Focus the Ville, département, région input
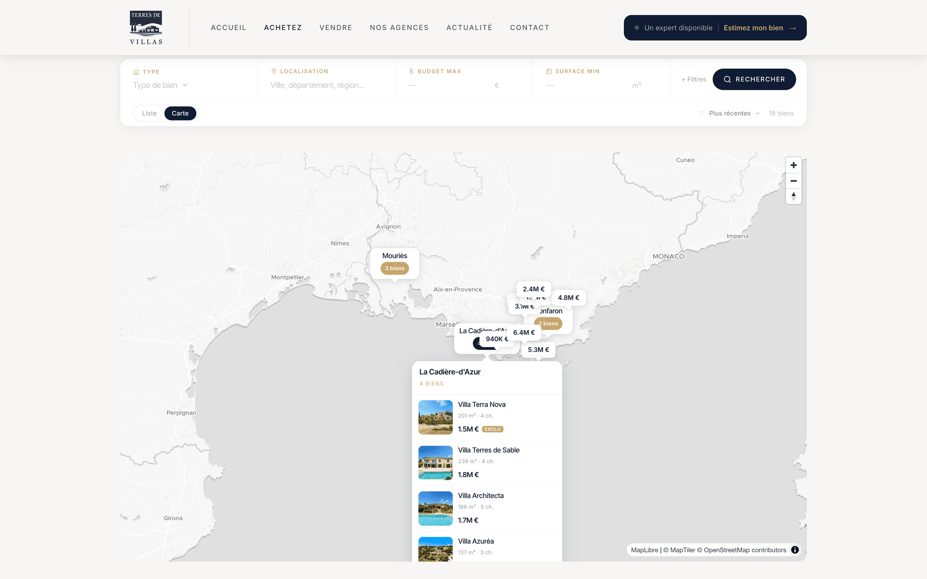The width and height of the screenshot is (927, 579). click(326, 85)
